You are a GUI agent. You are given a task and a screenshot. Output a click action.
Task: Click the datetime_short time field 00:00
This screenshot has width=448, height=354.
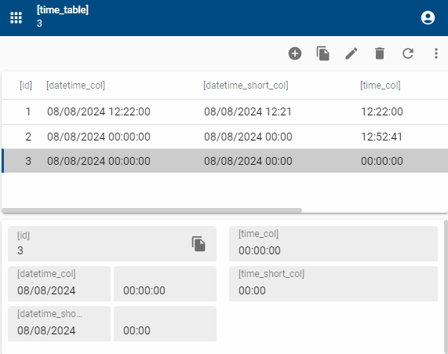pos(165,323)
